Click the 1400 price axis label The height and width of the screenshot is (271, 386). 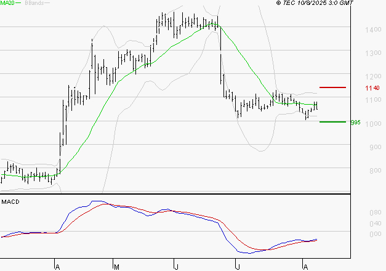[x=373, y=30]
